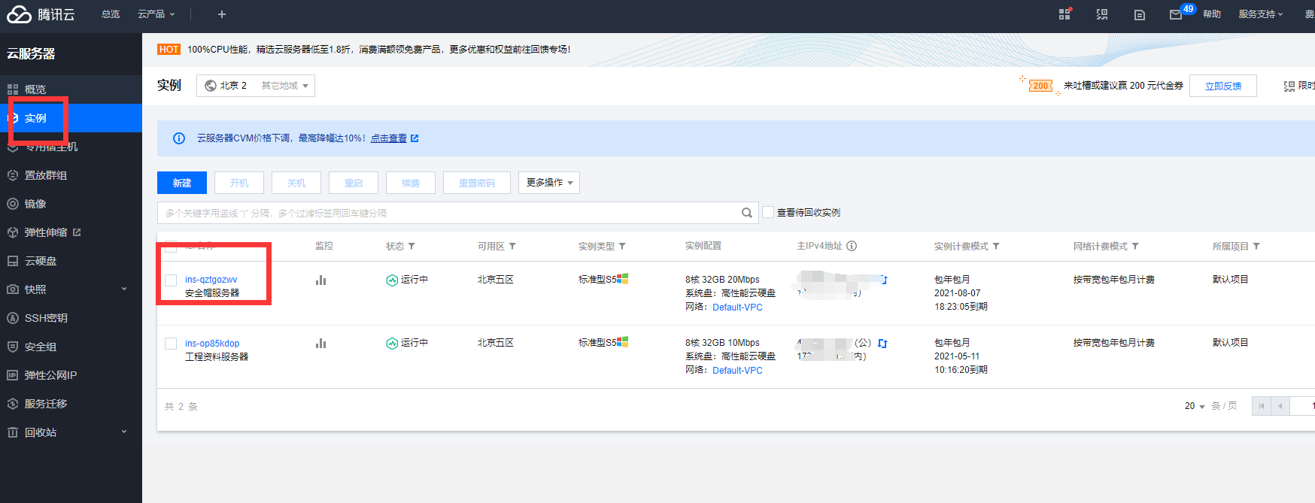Open 帮助 in top bar
This screenshot has width=1315, height=503.
pyautogui.click(x=1212, y=14)
